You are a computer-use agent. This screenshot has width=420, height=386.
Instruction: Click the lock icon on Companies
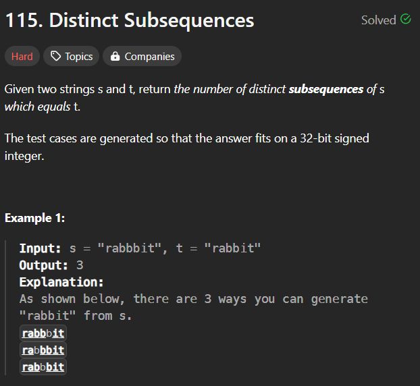coord(115,56)
